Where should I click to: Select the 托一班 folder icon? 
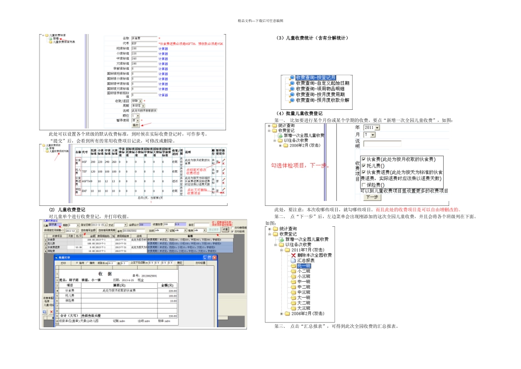tap(293, 266)
